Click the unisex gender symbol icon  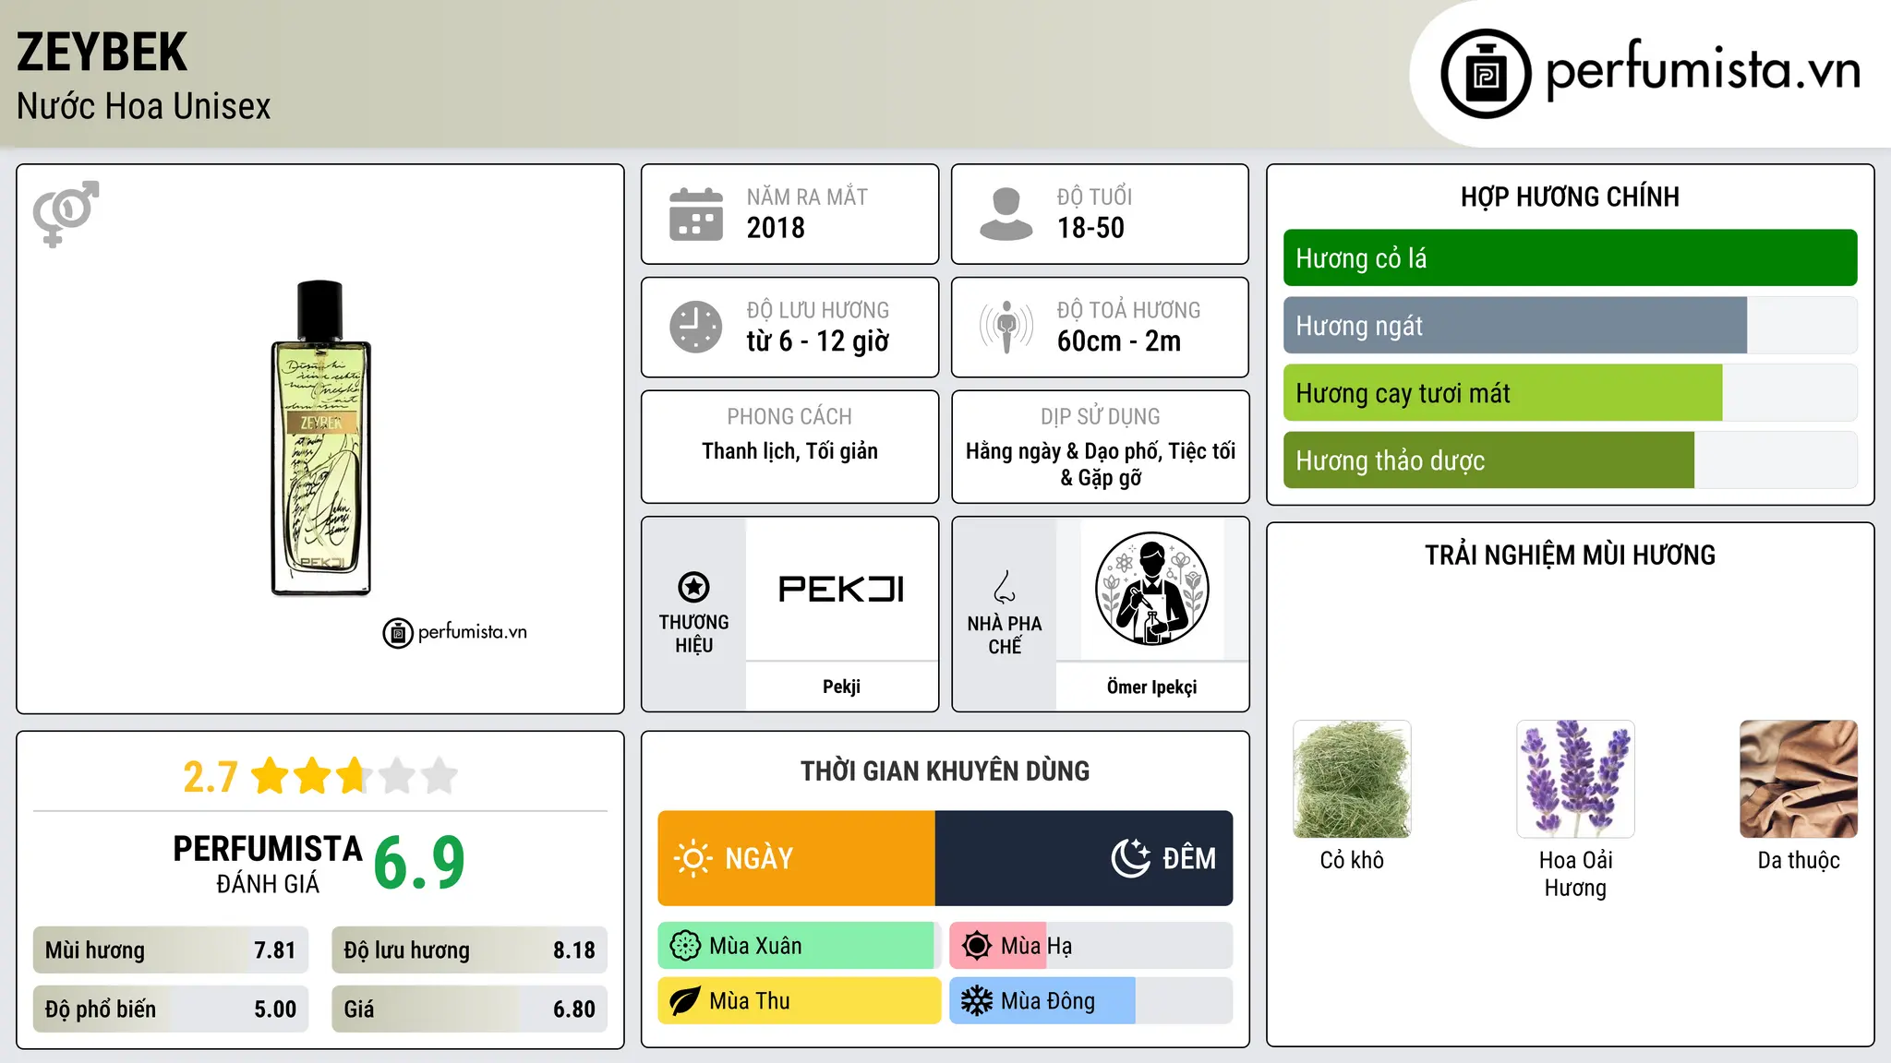pos(66,213)
